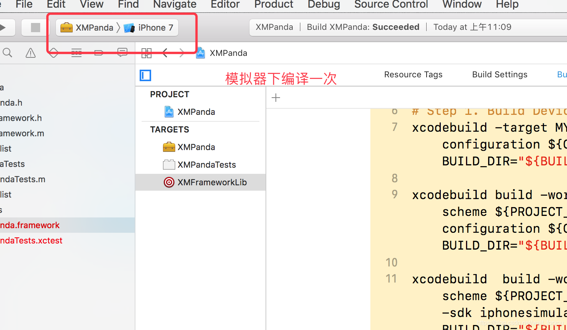Choose the XMPanda scheme selector
The height and width of the screenshot is (330, 567).
pyautogui.click(x=87, y=28)
